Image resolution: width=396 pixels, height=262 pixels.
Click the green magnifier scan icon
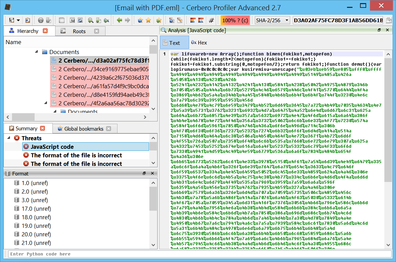pyautogui.click(x=90, y=20)
